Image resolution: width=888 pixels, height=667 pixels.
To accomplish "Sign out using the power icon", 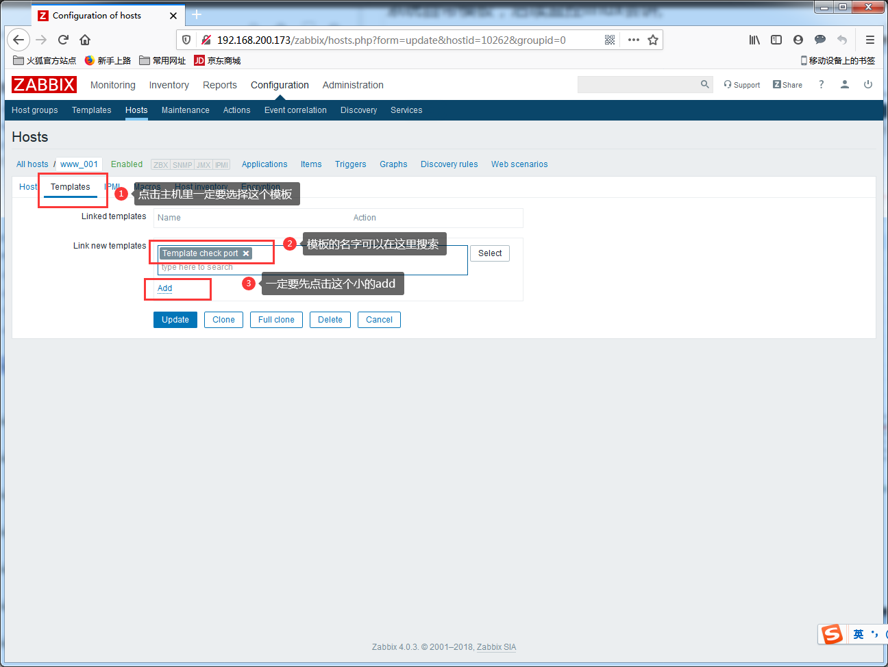I will pyautogui.click(x=868, y=84).
